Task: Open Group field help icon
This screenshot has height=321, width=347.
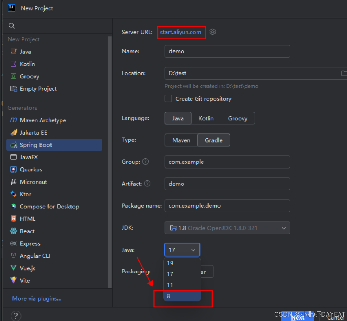Action: pos(145,162)
